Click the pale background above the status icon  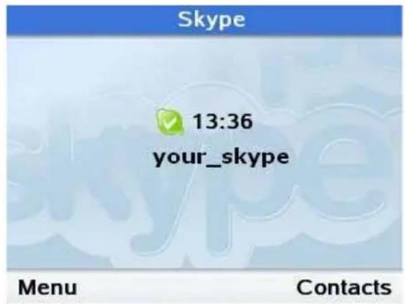click(169, 75)
